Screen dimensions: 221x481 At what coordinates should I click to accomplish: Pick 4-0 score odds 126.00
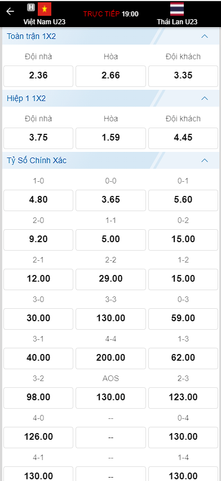(x=38, y=438)
